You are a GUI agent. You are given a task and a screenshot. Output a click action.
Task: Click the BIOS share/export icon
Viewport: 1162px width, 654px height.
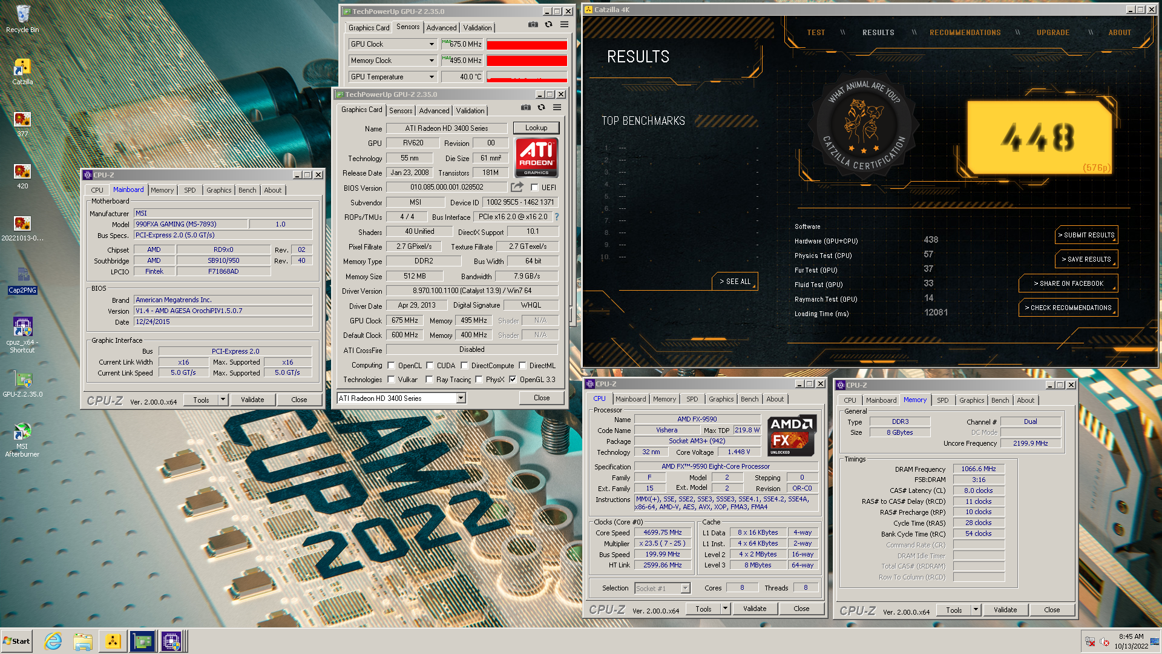click(517, 187)
